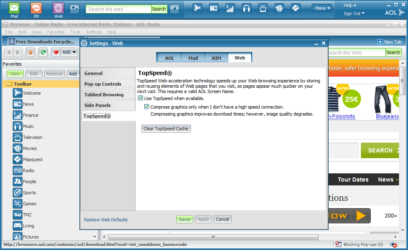408x250 pixels.
Task: Click the green Refresh icon
Action: click(43, 52)
